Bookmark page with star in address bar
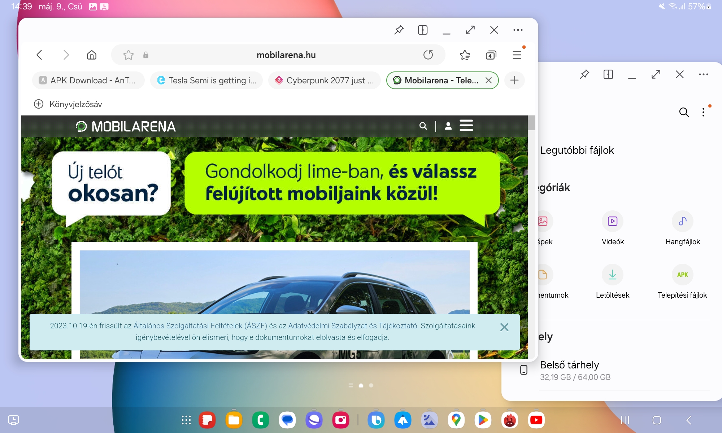Screen dimensions: 722x433 pos(129,55)
